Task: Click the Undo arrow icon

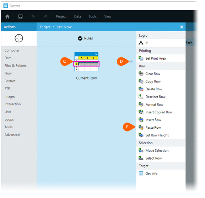Action: [x=33, y=16]
